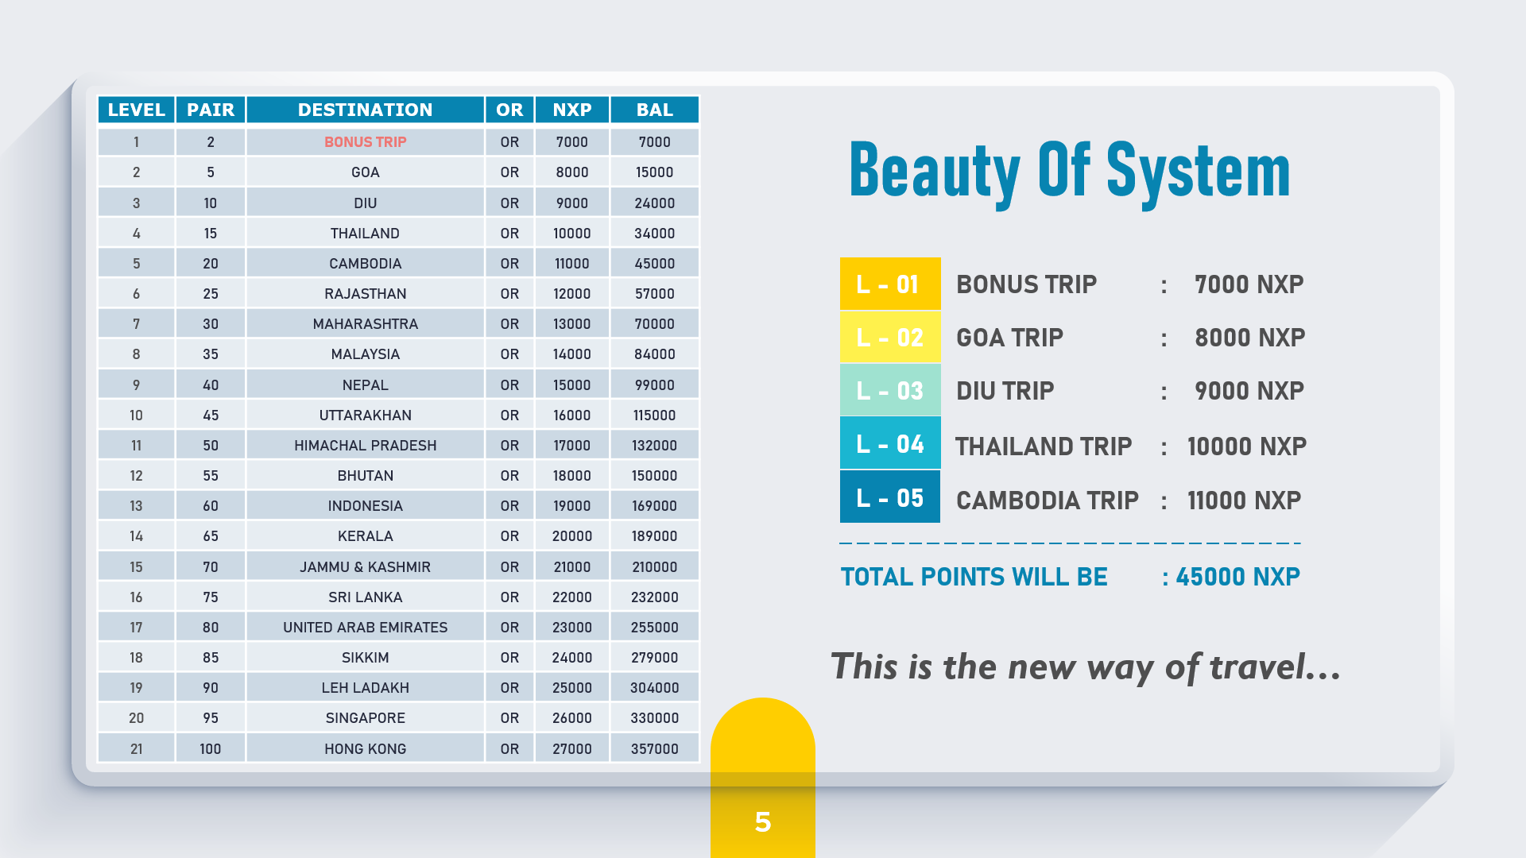This screenshot has height=858, width=1526.
Task: Click the L - 04 cyan label box
Action: 890,443
